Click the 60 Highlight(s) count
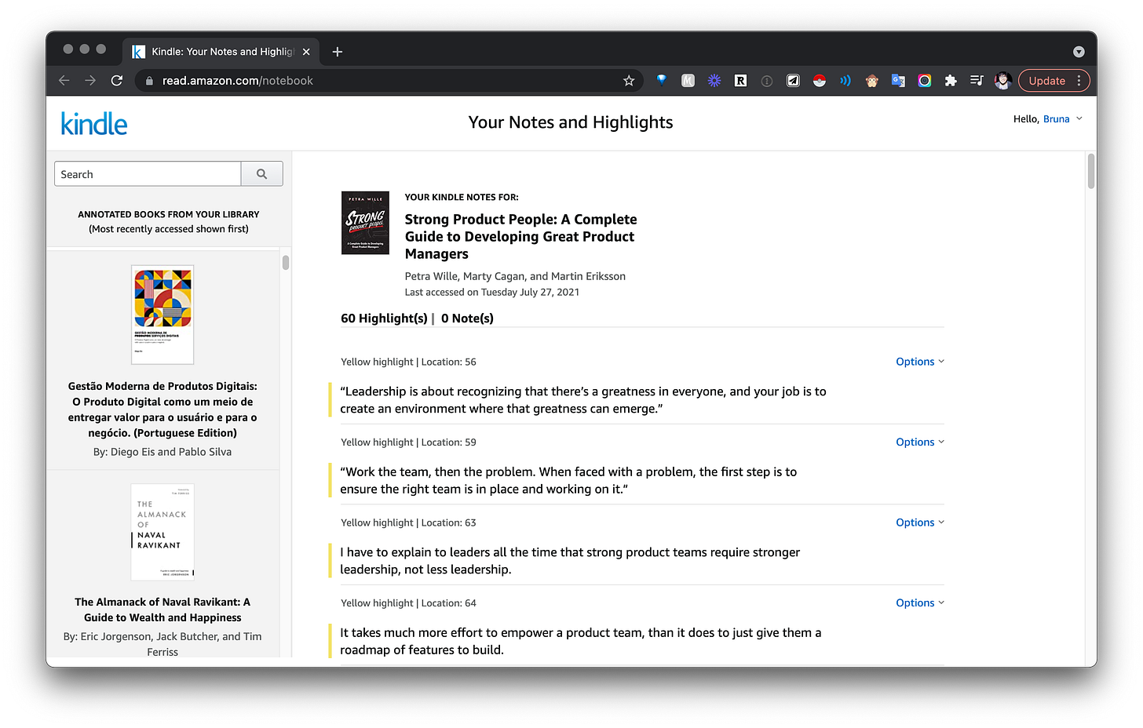This screenshot has height=728, width=1143. tap(384, 318)
